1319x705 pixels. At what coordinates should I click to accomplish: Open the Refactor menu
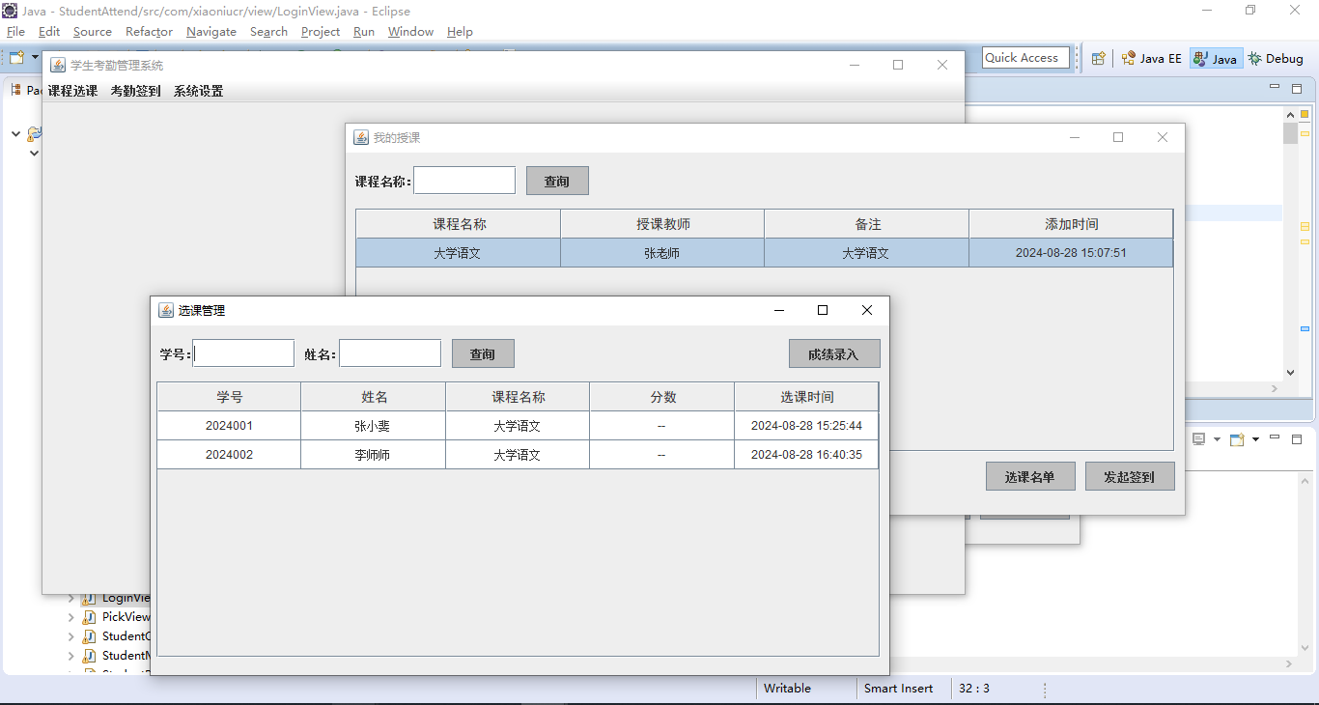coord(149,31)
